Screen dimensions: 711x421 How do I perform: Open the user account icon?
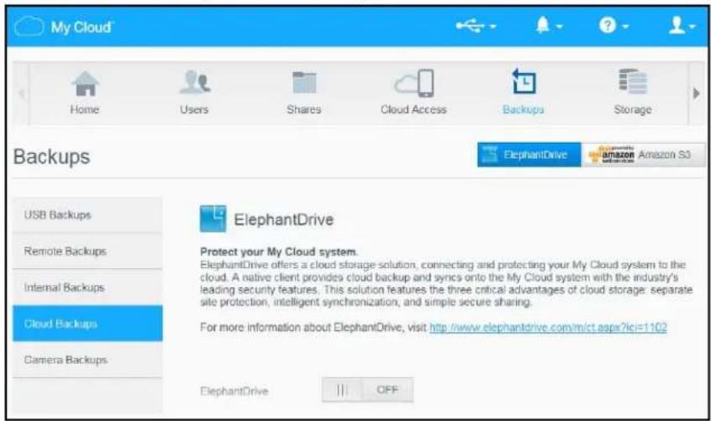[677, 25]
